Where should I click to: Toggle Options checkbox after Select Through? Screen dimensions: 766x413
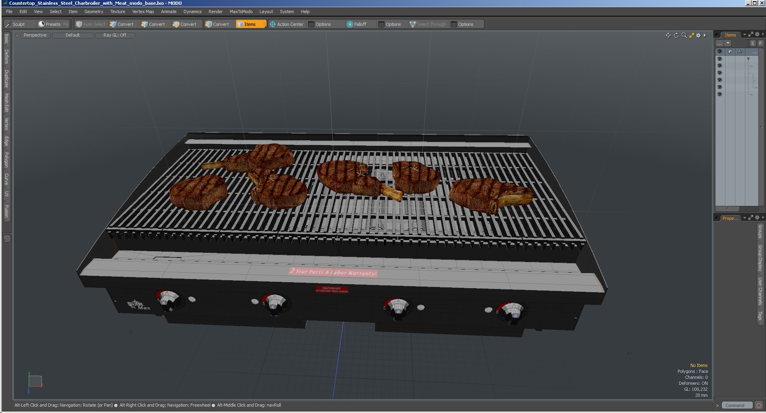[x=453, y=24]
